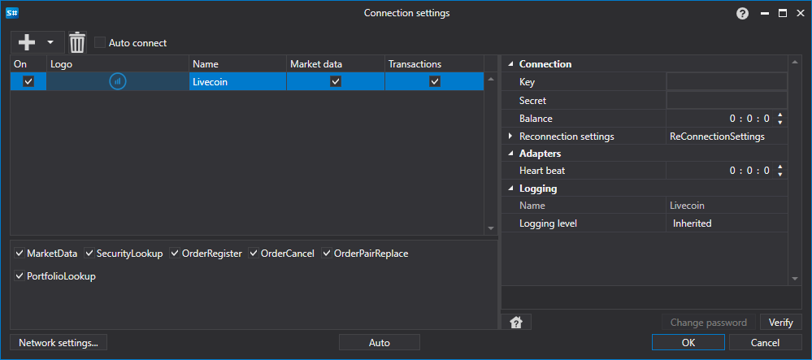Click the Livecoin logo icon
Viewport: 812px width, 360px height.
point(118,81)
